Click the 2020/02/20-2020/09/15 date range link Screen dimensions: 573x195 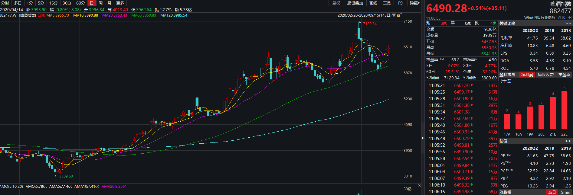(x=364, y=15)
